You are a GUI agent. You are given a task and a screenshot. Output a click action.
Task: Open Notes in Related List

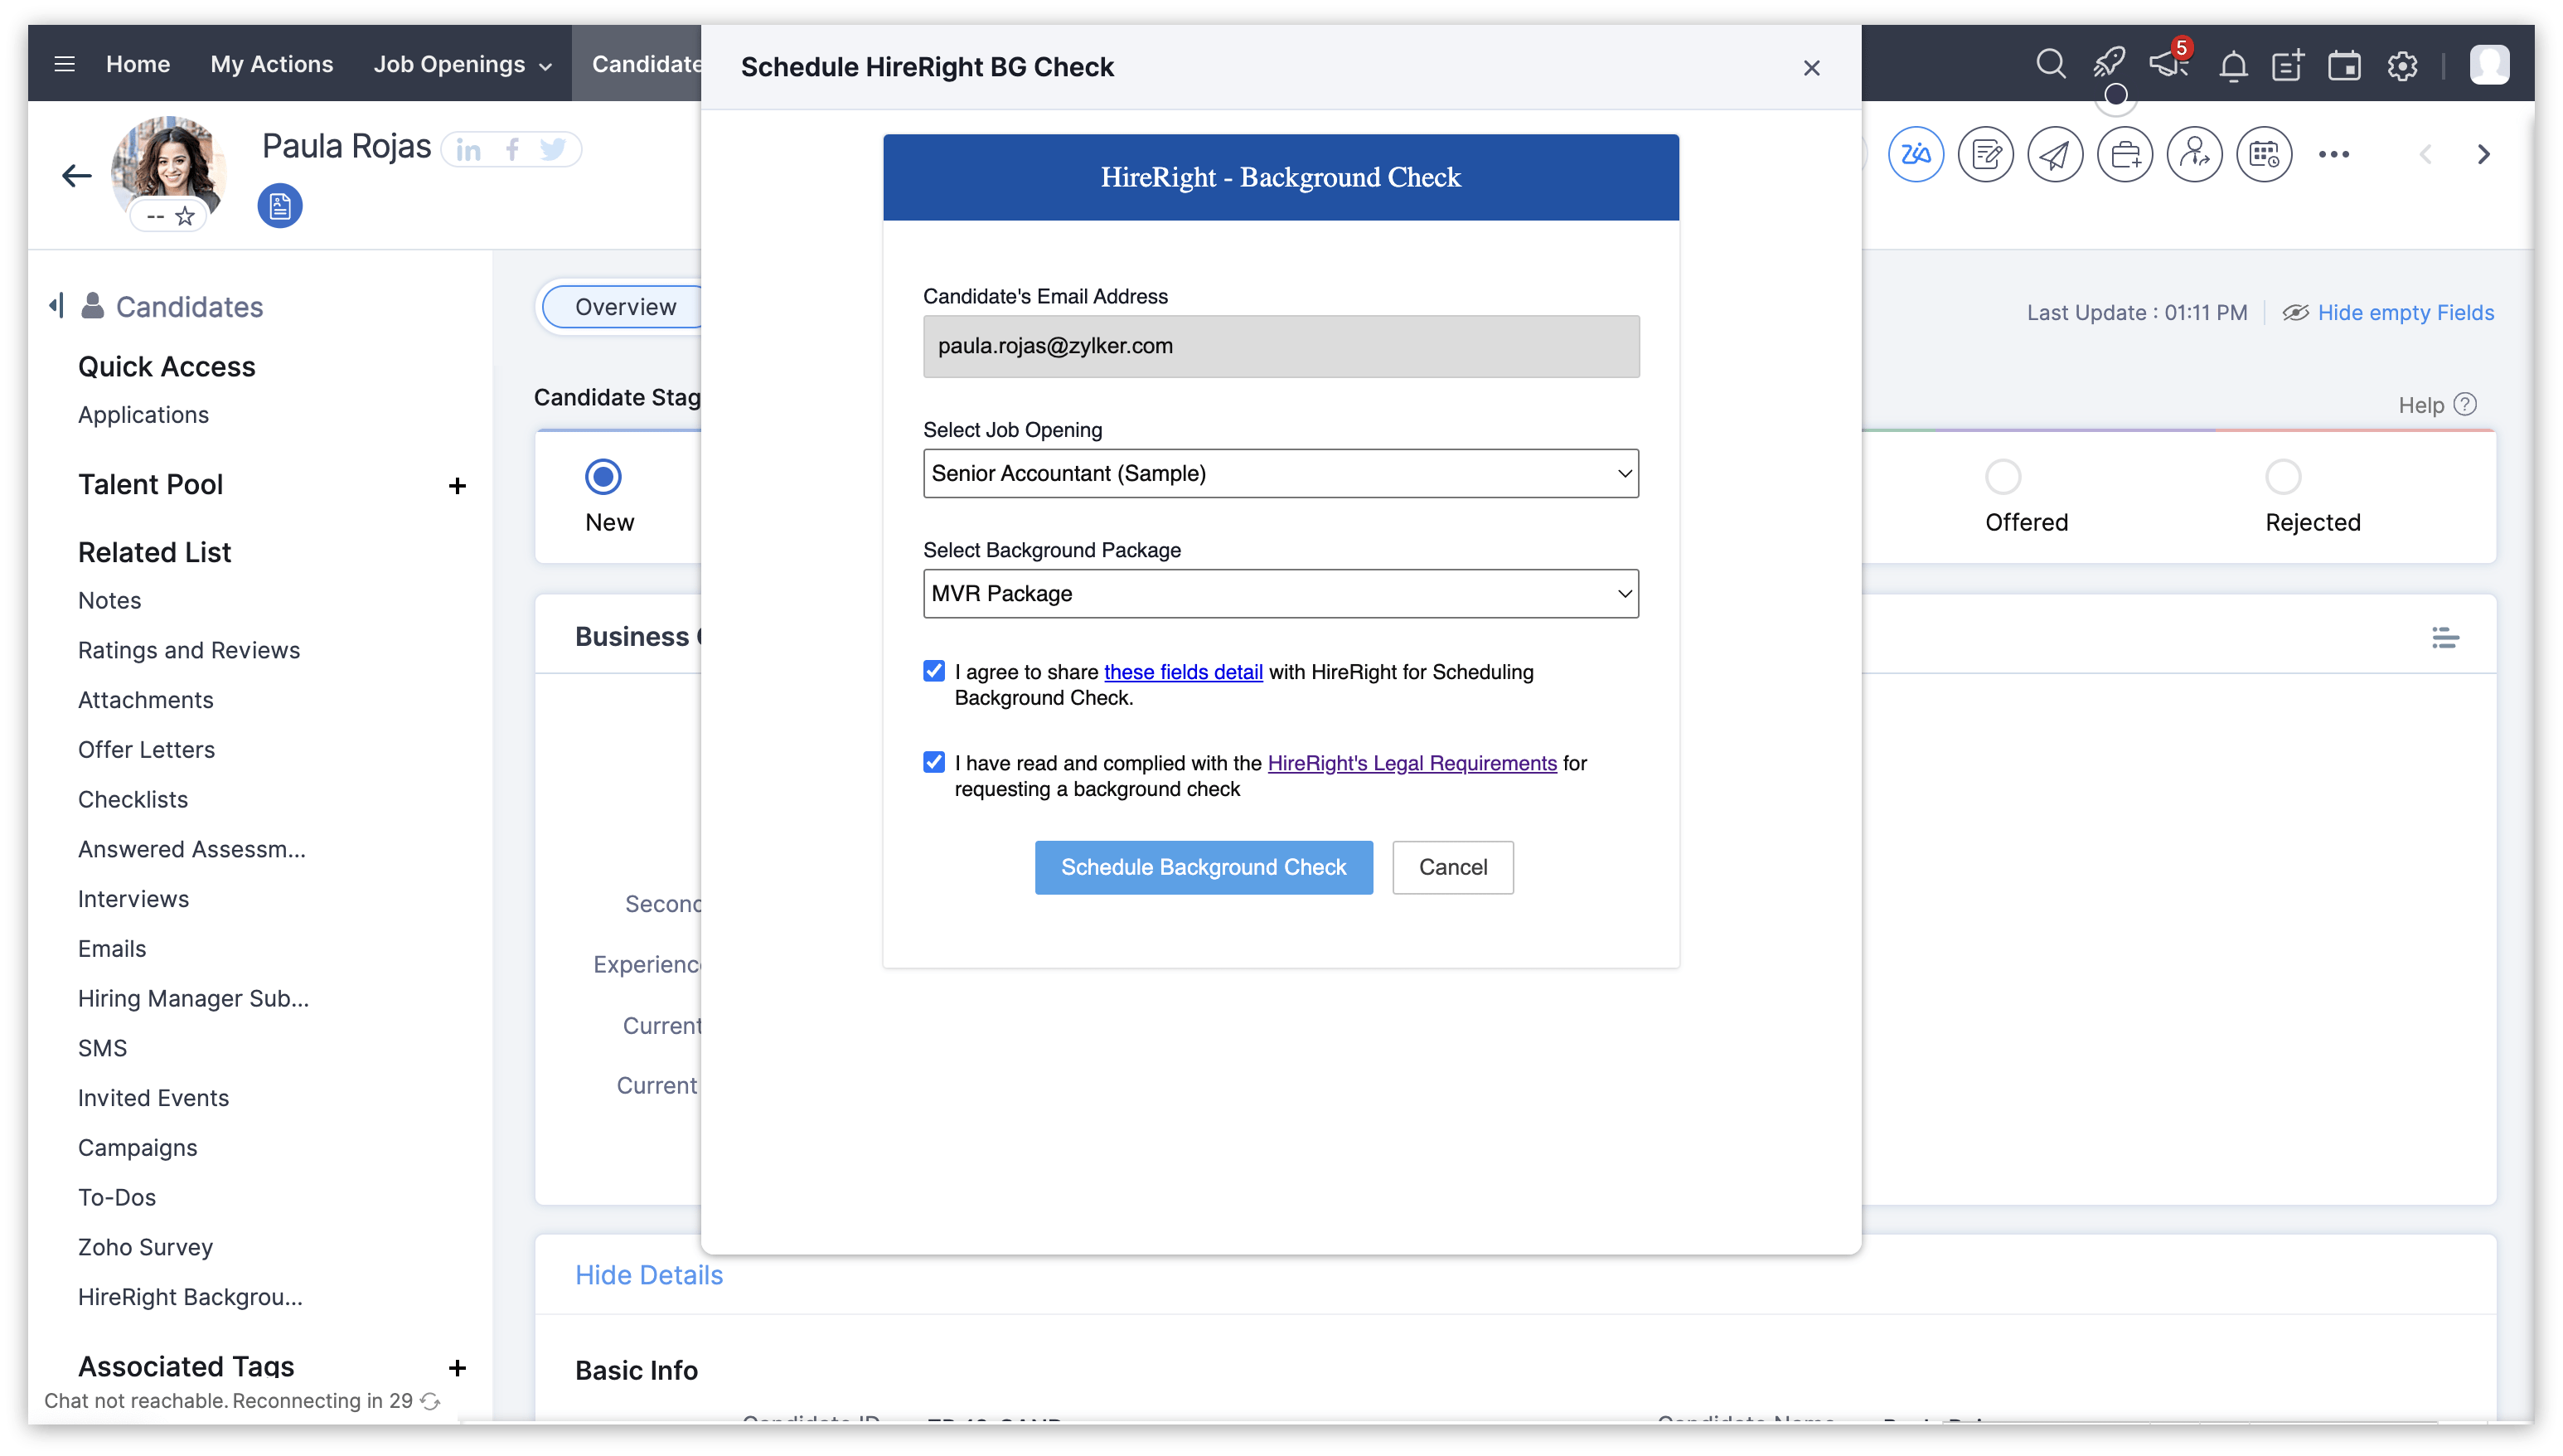pyautogui.click(x=110, y=600)
